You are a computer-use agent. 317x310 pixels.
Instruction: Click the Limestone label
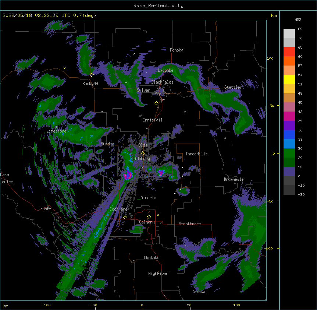[56, 131]
